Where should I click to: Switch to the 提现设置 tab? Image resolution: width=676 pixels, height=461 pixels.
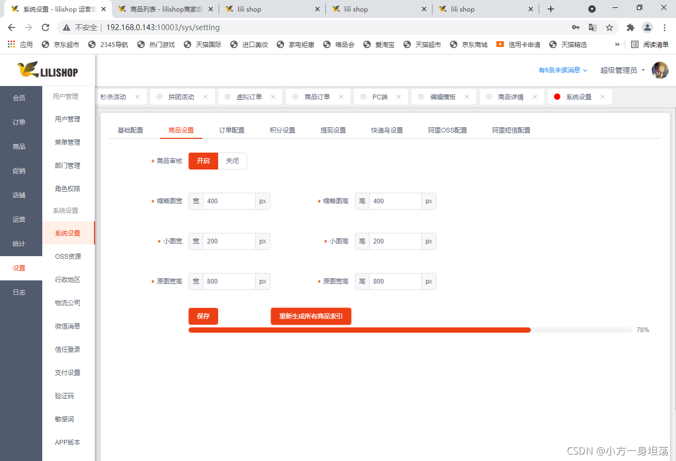pos(333,130)
